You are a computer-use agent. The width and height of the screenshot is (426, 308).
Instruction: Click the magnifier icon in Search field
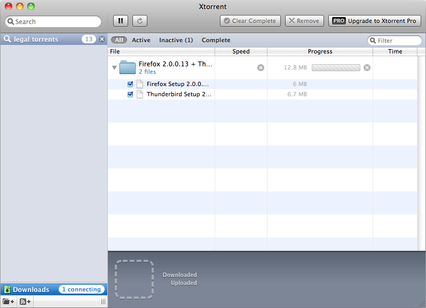pyautogui.click(x=11, y=21)
